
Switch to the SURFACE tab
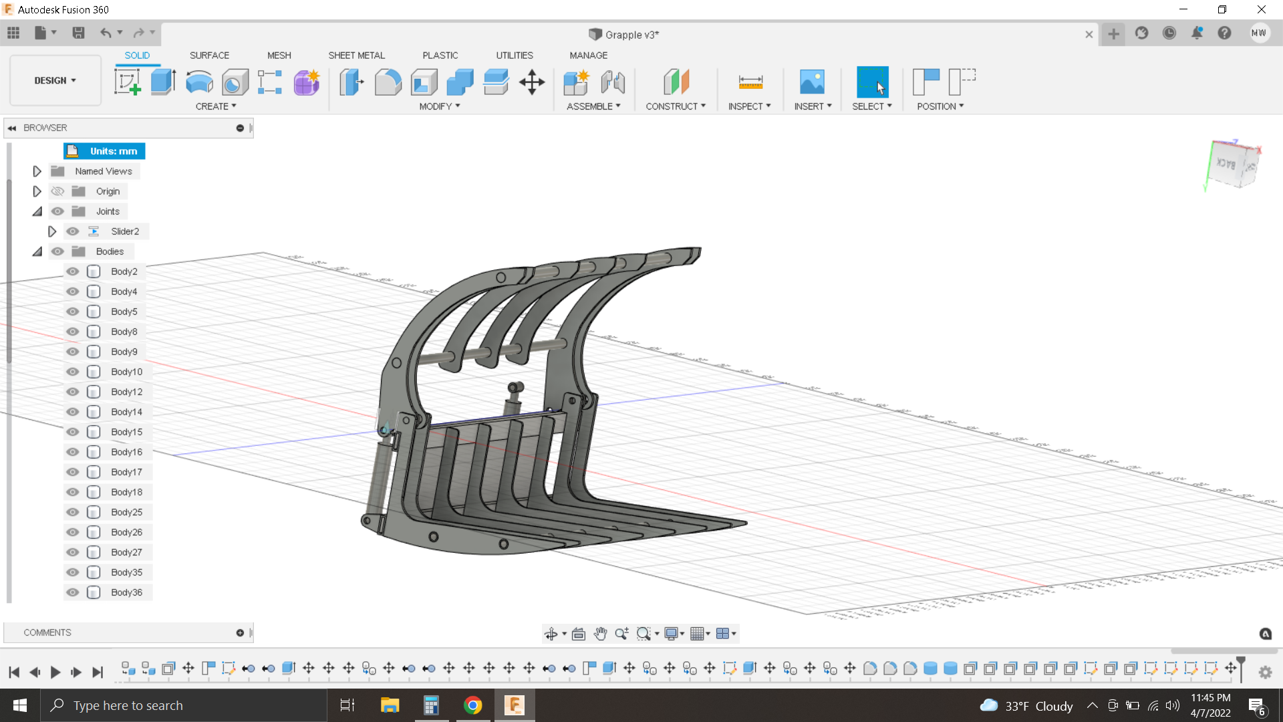(x=209, y=55)
